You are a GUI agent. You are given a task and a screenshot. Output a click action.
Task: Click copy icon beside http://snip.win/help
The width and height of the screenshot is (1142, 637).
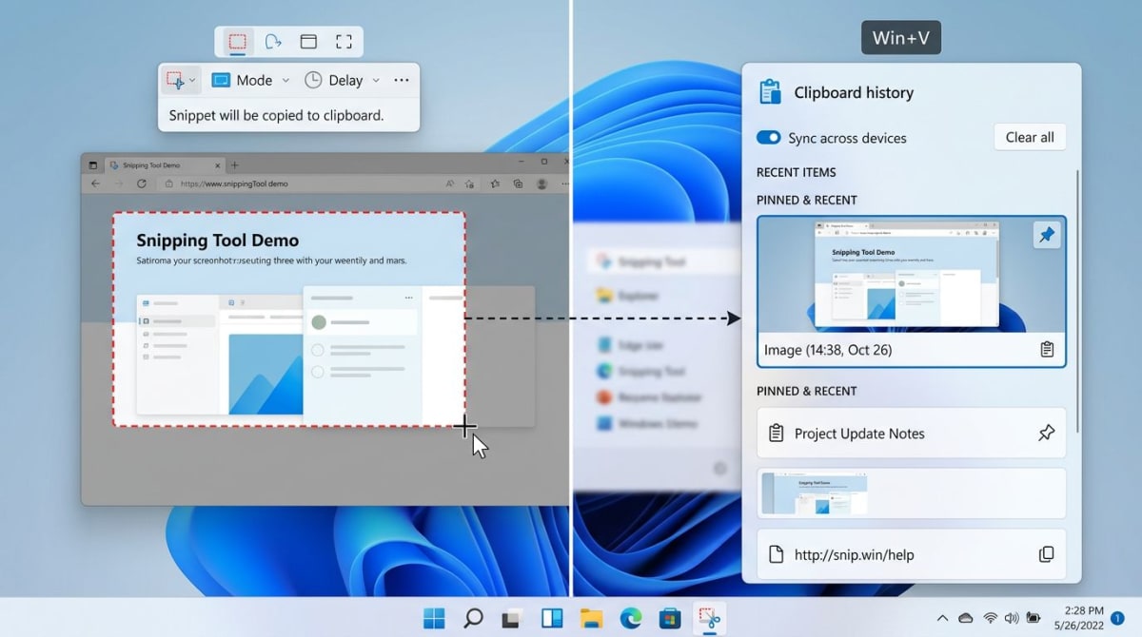pos(1046,554)
